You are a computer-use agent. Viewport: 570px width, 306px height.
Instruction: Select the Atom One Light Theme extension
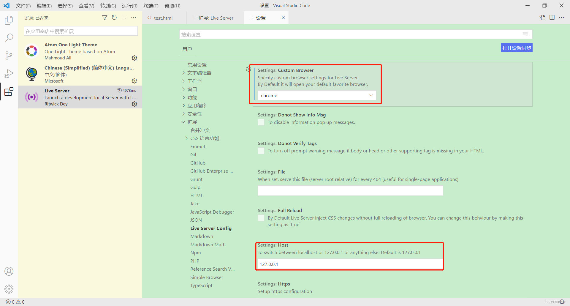click(80, 51)
